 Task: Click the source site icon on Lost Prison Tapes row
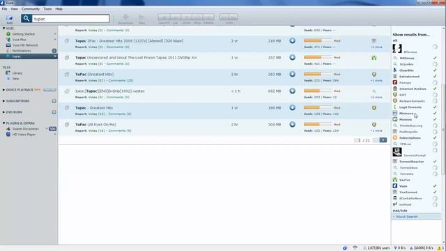pyautogui.click(x=374, y=58)
